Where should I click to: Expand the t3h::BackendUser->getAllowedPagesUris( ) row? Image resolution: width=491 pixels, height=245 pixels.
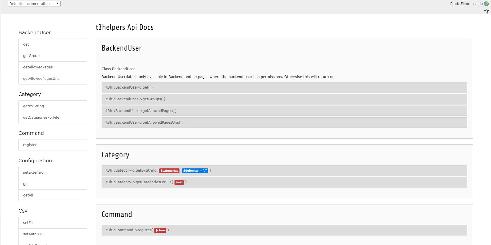284,123
